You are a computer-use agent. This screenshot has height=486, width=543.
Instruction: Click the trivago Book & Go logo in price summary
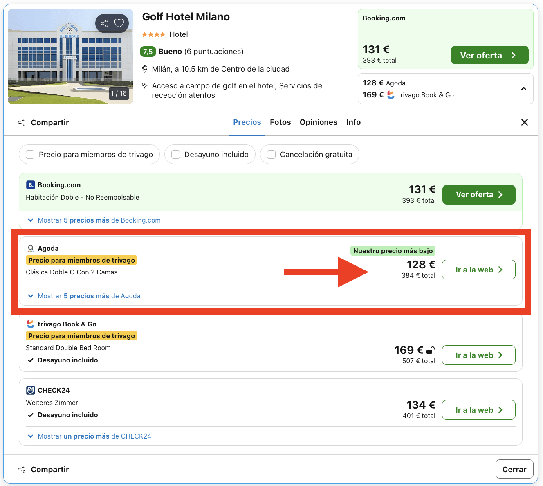pos(391,95)
